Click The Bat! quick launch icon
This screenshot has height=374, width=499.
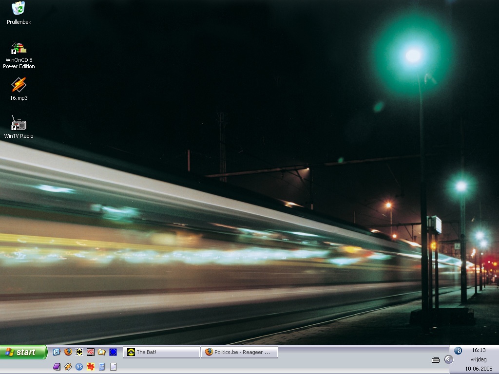tap(79, 352)
